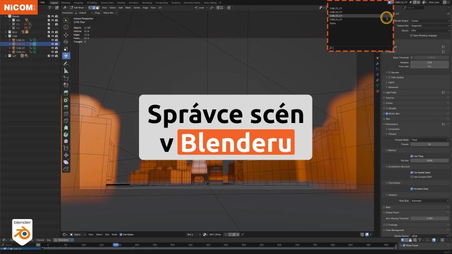Toggle pin icon in Properties editor
Image resolution: width=452 pixels, height=254 pixels.
[x=448, y=14]
